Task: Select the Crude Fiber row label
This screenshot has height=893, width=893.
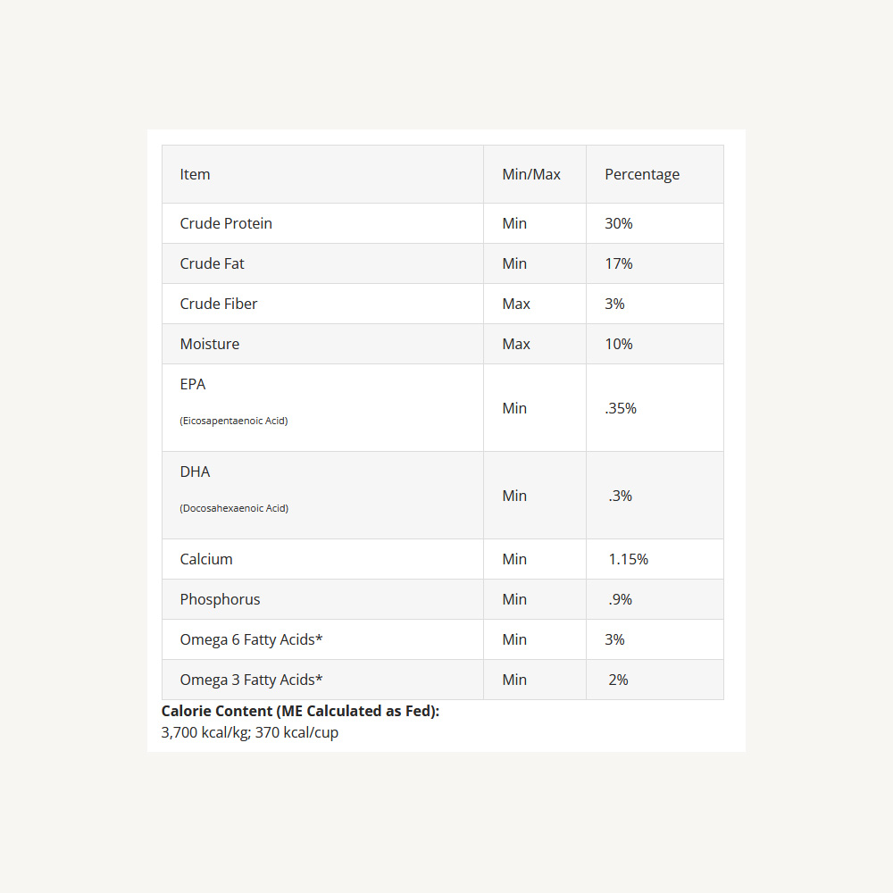Action: 219,304
